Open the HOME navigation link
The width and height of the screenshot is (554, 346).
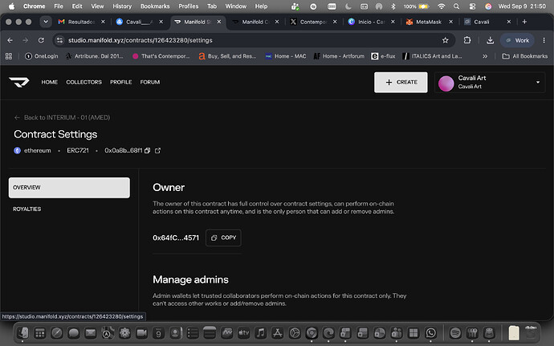click(50, 82)
